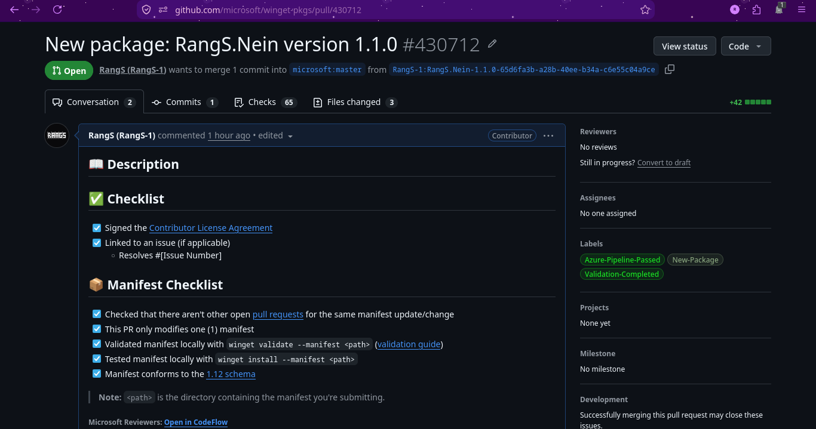Viewport: 816px width, 429px height.
Task: Select the Validation-Completed label
Action: coord(621,274)
